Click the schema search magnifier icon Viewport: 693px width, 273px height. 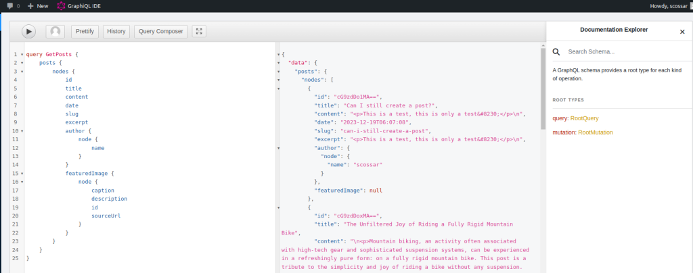556,51
